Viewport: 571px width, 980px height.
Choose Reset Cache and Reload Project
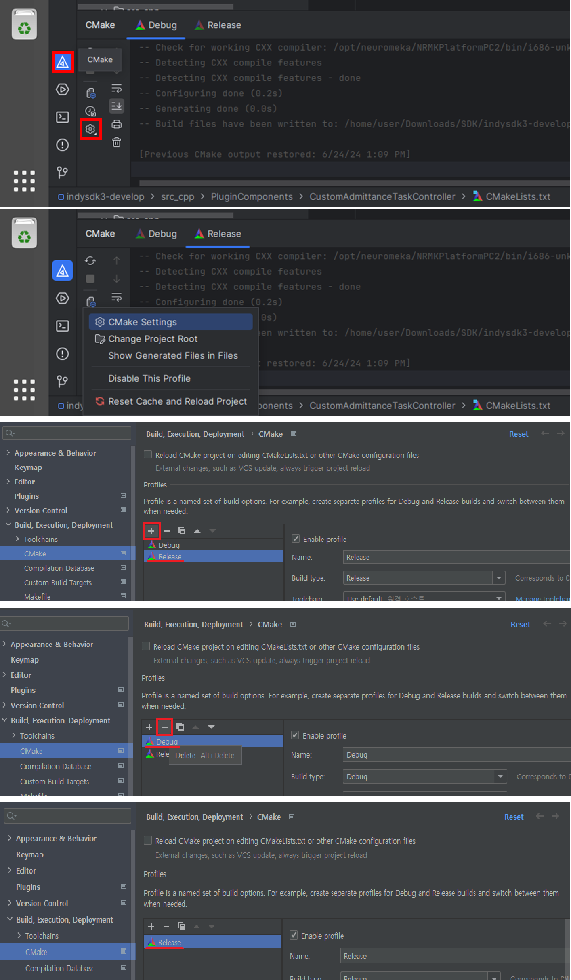pyautogui.click(x=171, y=401)
